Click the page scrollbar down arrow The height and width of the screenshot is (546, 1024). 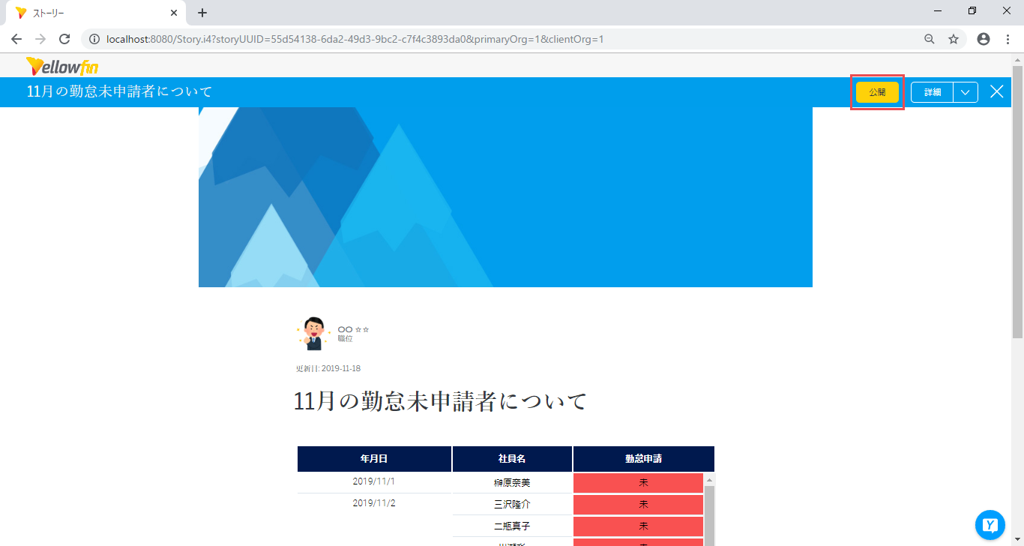(1017, 539)
